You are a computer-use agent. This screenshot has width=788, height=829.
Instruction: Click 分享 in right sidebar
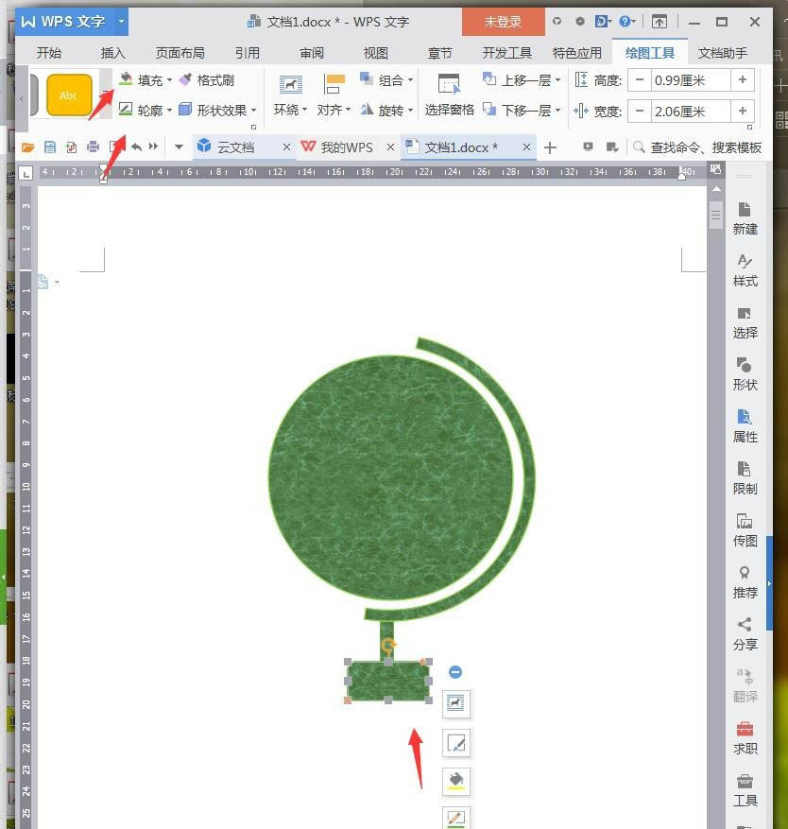(x=745, y=634)
